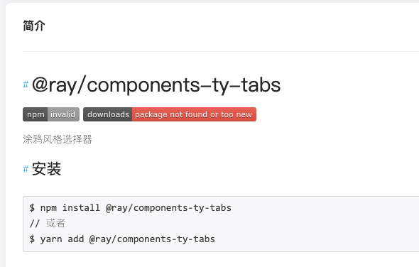Click the '// 或者' comment line

(x=48, y=223)
